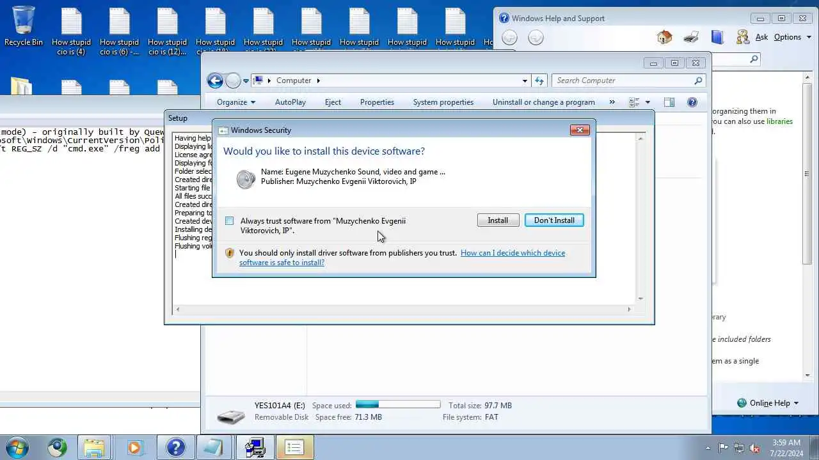This screenshot has height=460, width=819.
Task: Expand the arrow after Computer breadcrumb
Action: [318, 80]
